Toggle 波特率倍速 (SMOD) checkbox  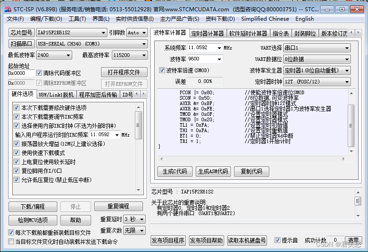coord(162,70)
